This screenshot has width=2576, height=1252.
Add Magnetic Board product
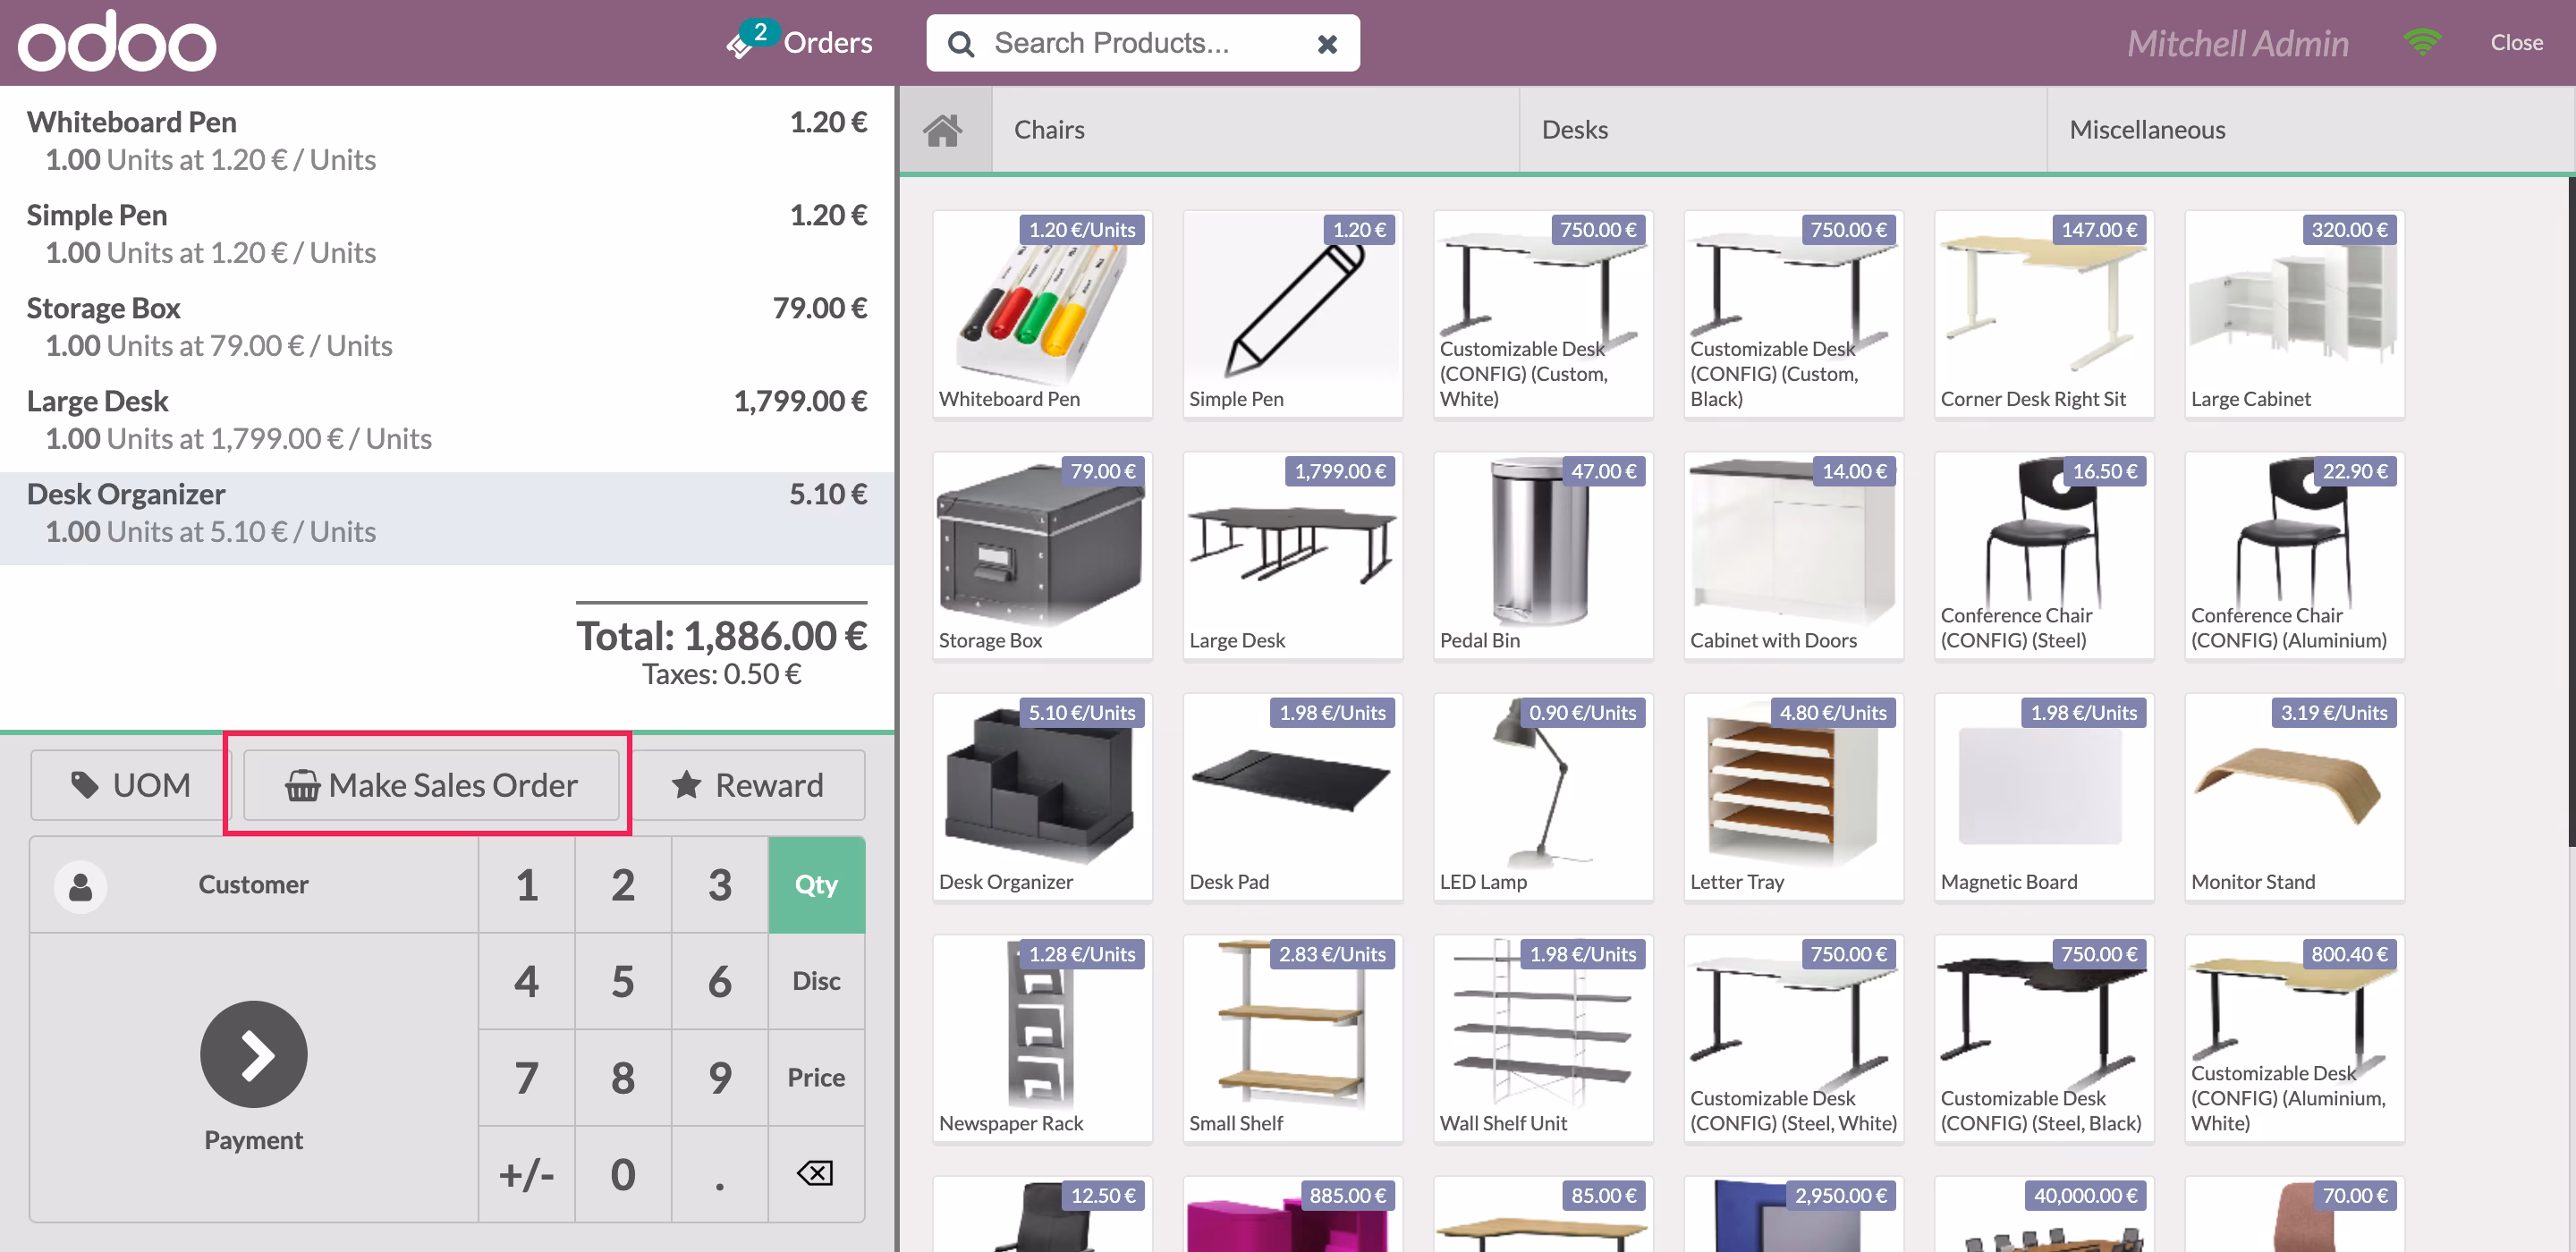(x=2044, y=797)
